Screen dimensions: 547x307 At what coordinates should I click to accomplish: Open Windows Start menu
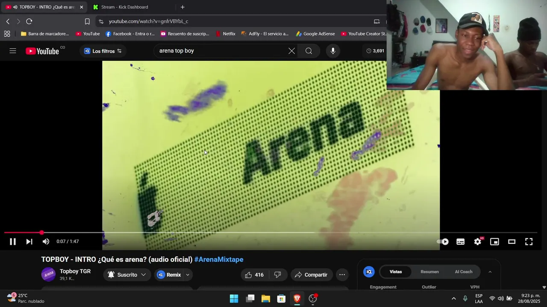click(x=234, y=298)
